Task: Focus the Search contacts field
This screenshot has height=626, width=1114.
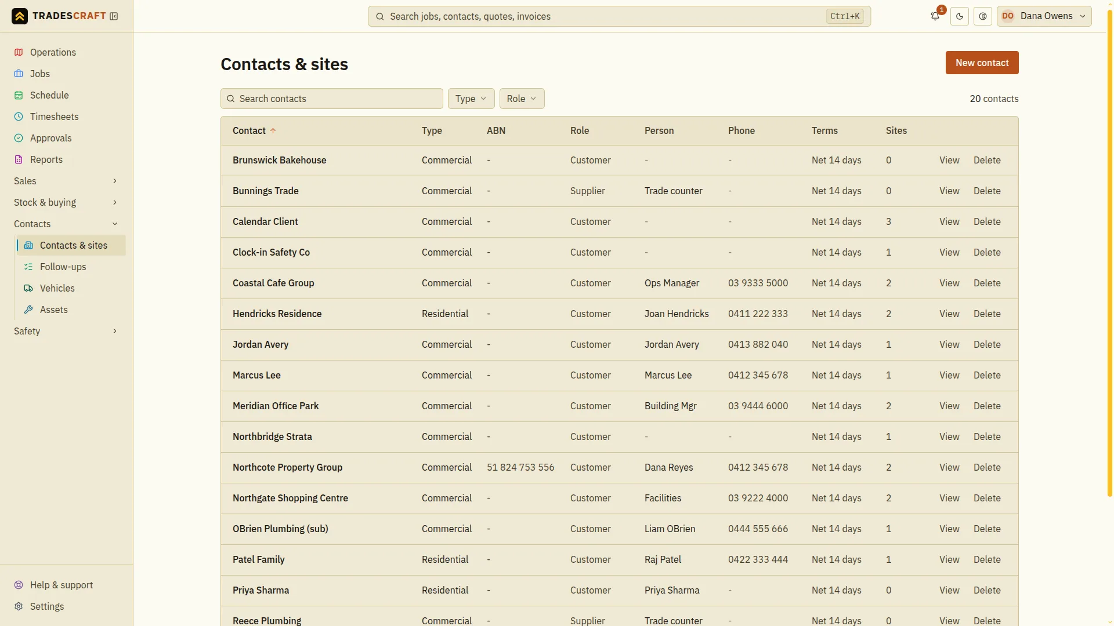Action: [332, 99]
